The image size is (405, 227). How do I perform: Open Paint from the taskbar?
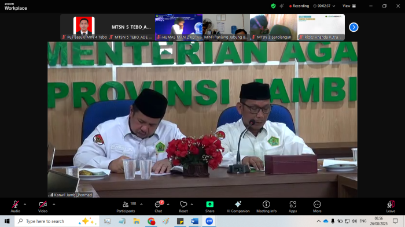tap(165, 221)
